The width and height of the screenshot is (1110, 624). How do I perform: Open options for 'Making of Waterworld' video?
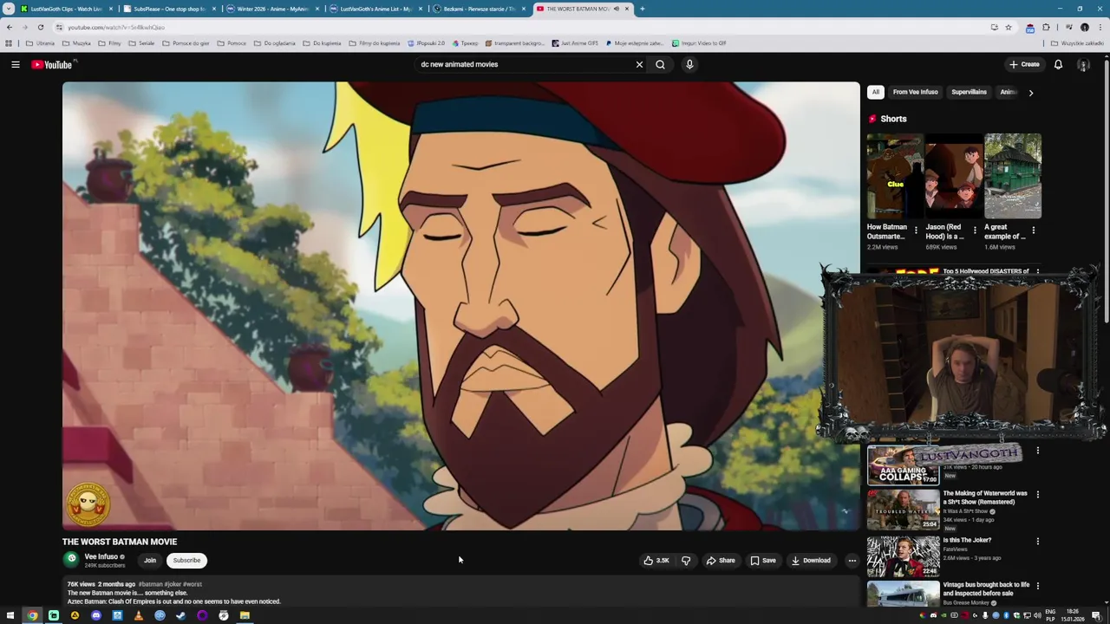click(1037, 494)
